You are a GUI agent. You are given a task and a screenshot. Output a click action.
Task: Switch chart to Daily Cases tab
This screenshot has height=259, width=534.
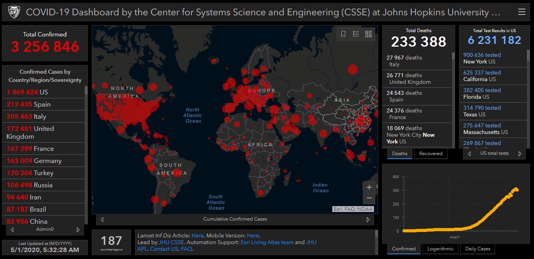[x=478, y=249]
